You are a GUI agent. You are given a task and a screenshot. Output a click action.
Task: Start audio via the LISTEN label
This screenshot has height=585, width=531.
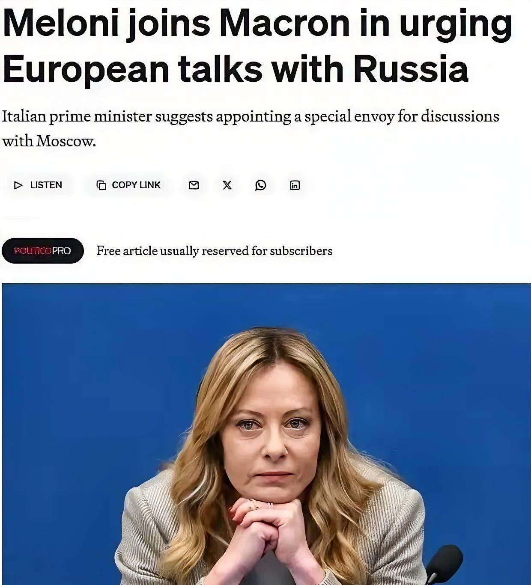pos(46,185)
